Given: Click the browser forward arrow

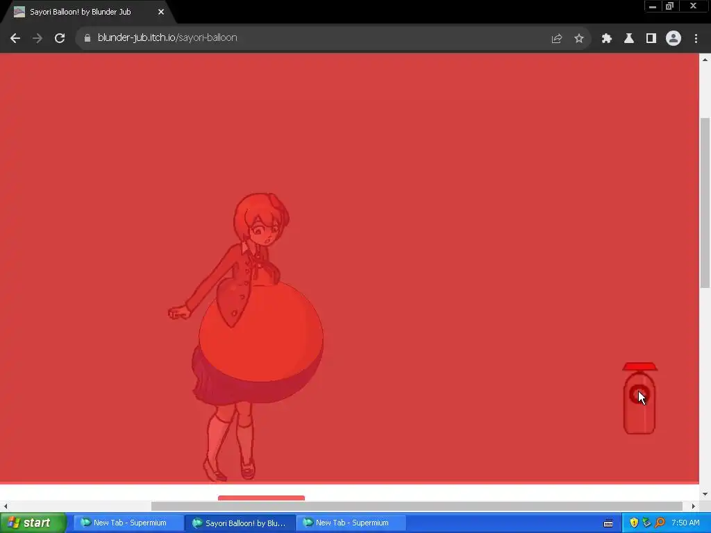Looking at the screenshot, I should click(x=37, y=38).
